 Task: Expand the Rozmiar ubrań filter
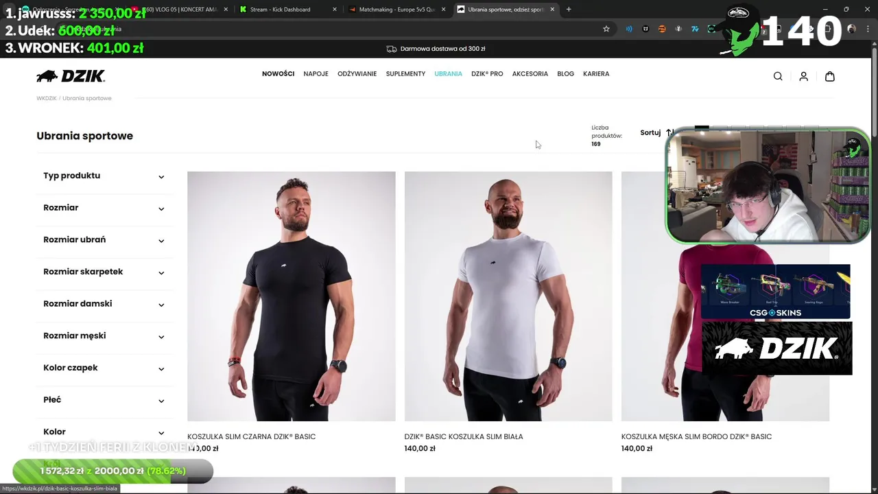pyautogui.click(x=104, y=239)
